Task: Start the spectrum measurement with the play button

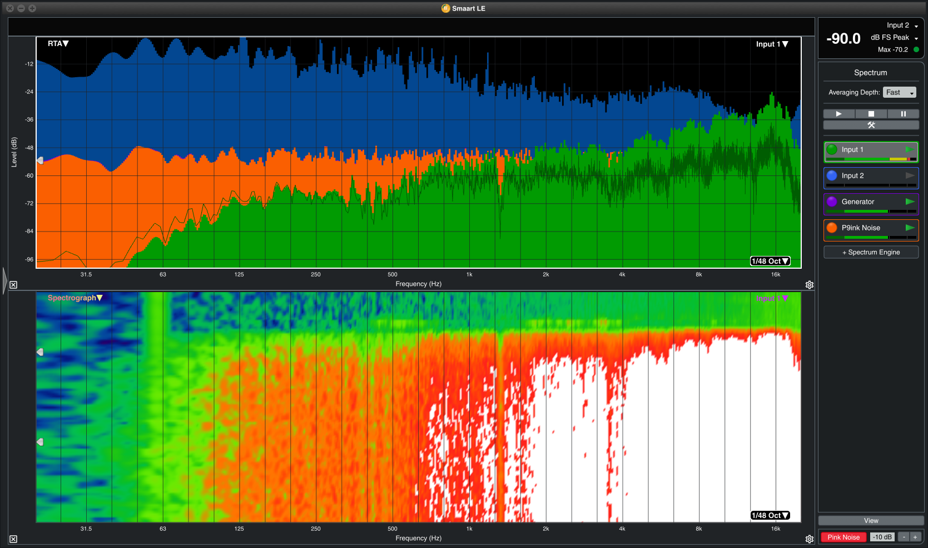Action: click(838, 114)
